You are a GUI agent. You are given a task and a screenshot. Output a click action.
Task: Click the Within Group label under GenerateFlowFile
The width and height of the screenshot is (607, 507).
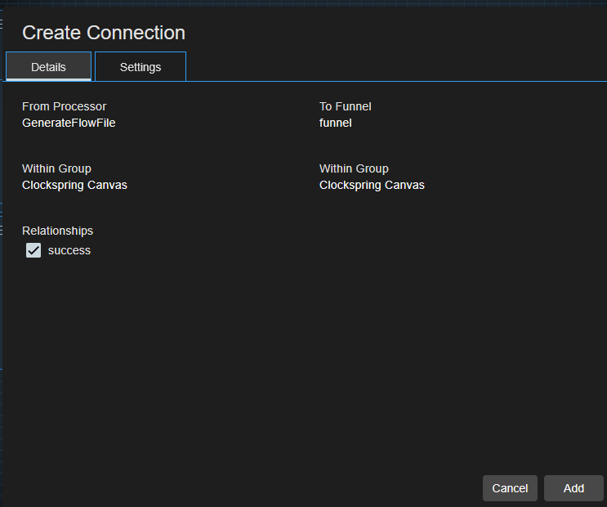click(56, 168)
